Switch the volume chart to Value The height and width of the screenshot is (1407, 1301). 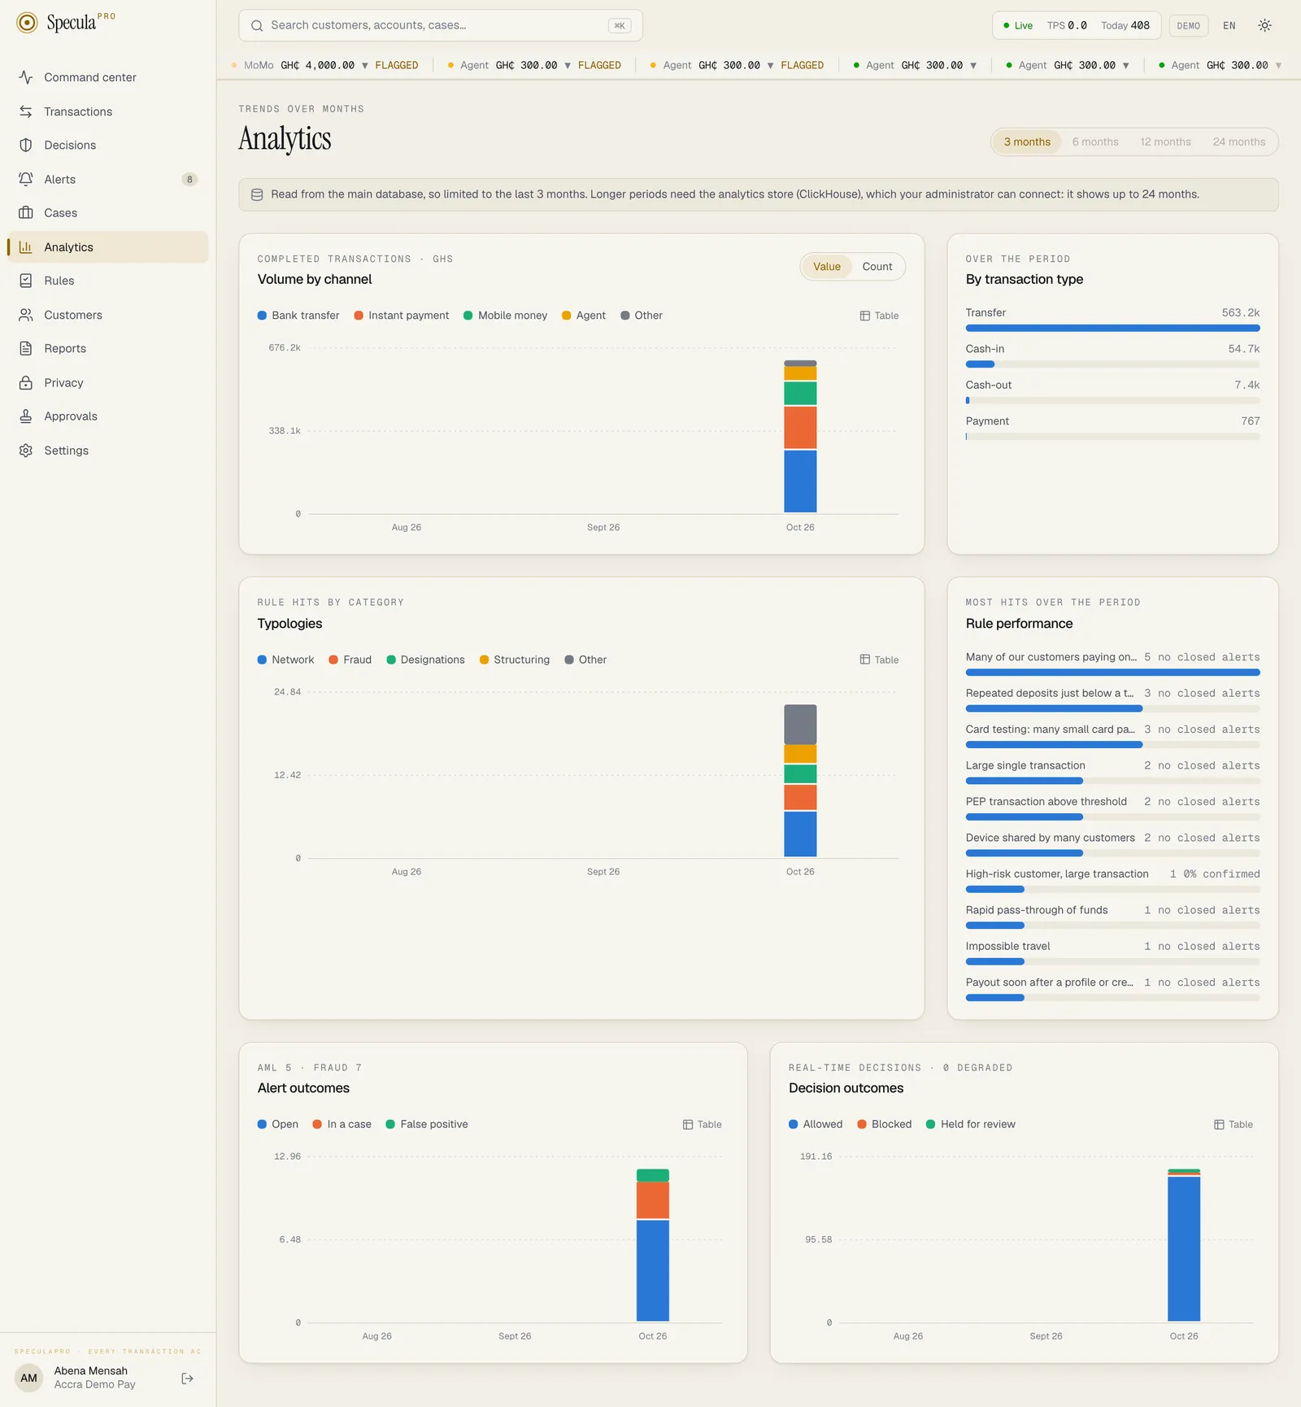click(x=826, y=267)
